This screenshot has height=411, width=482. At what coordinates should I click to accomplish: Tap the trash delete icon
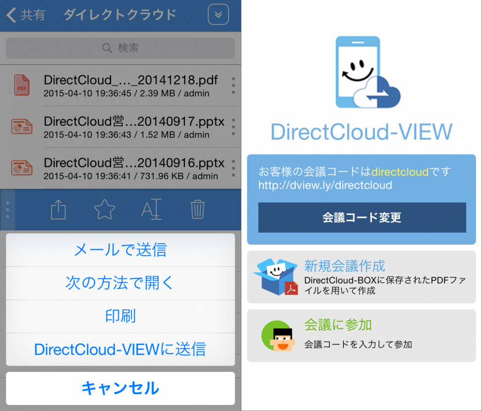click(x=198, y=209)
